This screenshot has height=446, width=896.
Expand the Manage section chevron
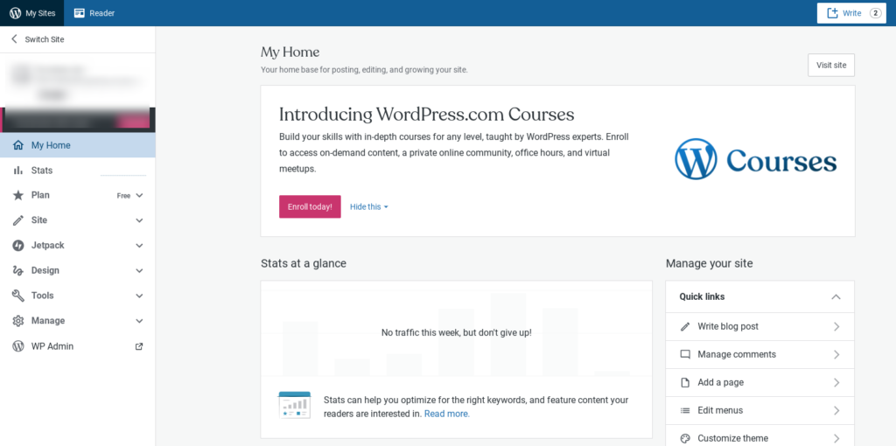(139, 321)
